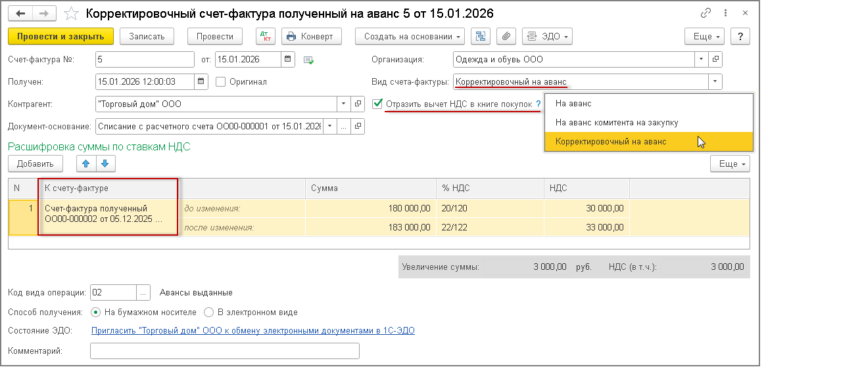Click into the Комментарий input field

tap(224, 351)
